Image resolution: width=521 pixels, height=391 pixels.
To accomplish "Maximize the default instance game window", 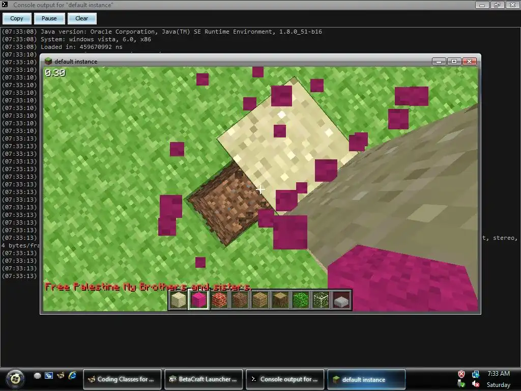I will coord(454,61).
